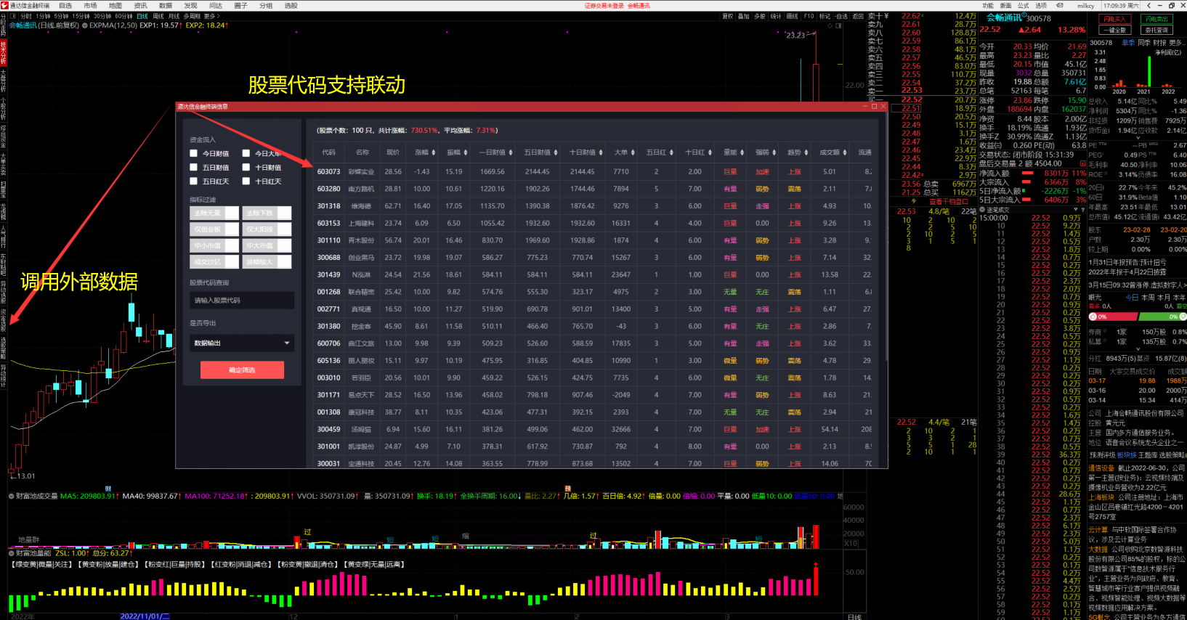Tick the 五日财值 checkbox
Viewport: 1187px width, 620px height.
click(194, 167)
